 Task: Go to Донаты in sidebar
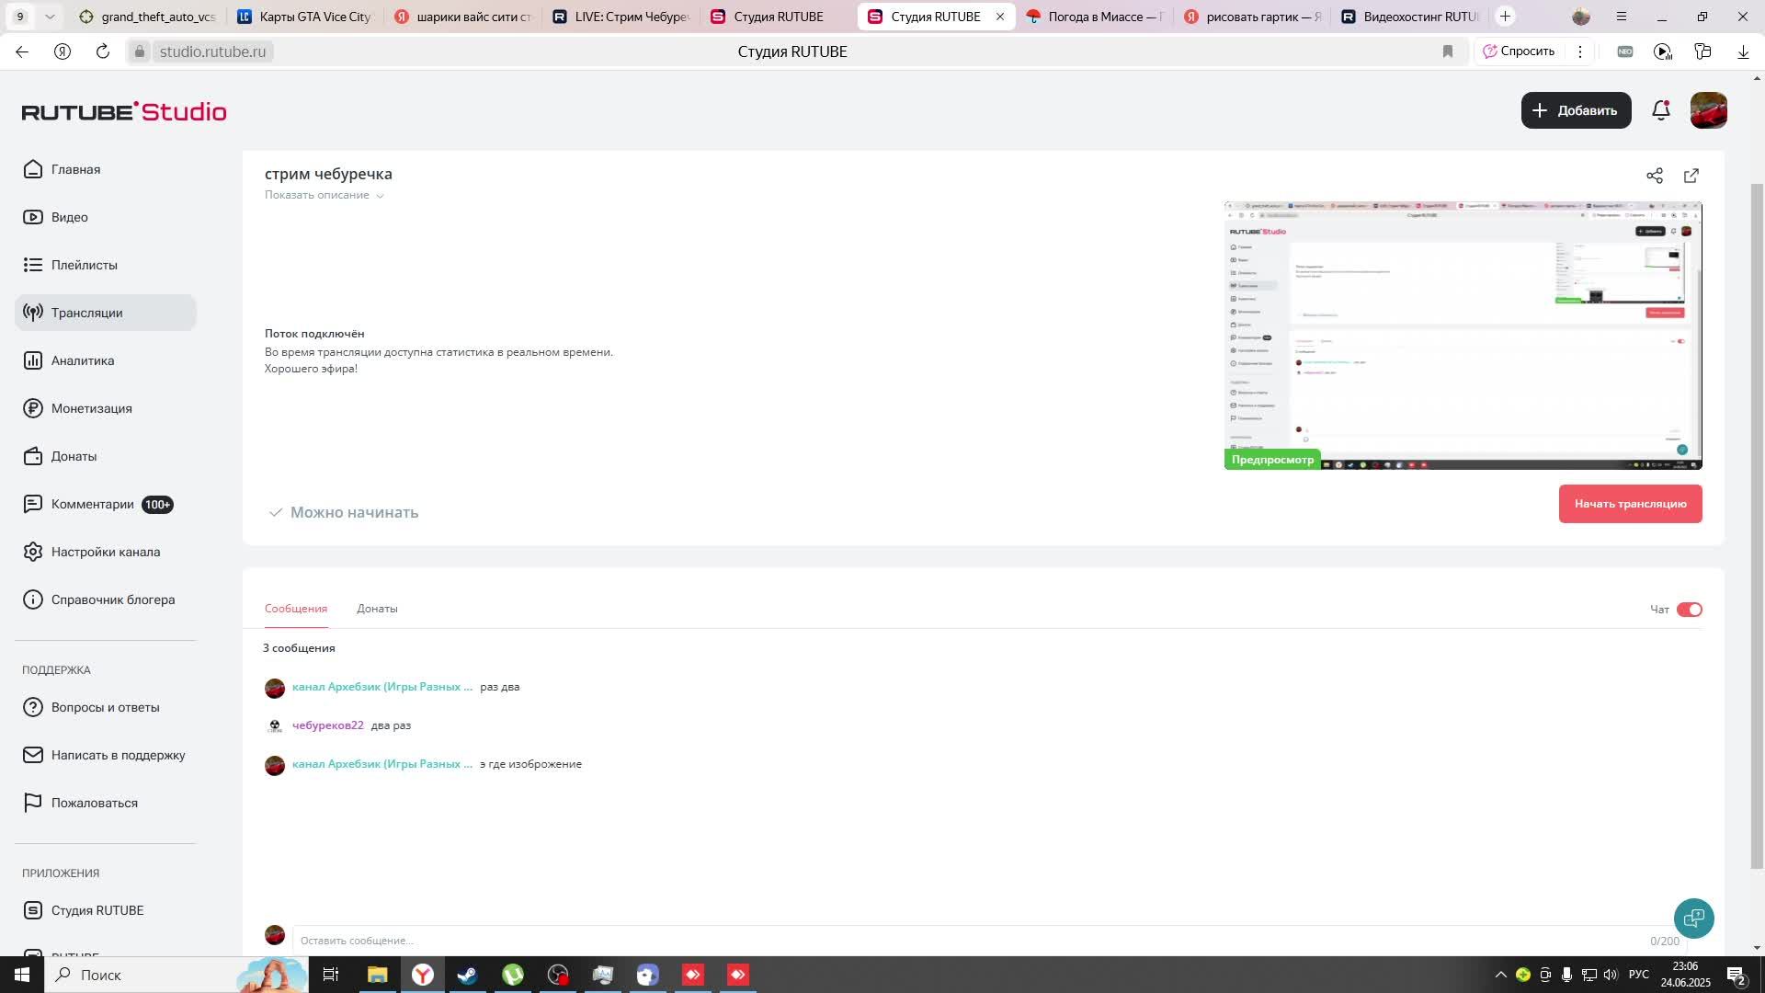click(74, 456)
